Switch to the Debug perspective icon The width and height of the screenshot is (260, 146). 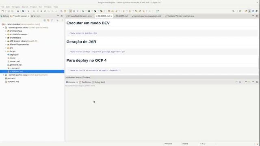[x=249, y=11]
